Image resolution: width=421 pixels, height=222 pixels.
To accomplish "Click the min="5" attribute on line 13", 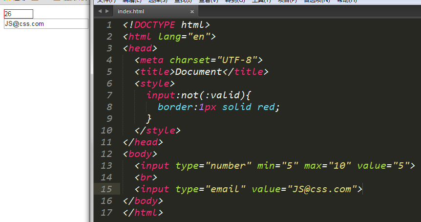I will (x=277, y=166).
